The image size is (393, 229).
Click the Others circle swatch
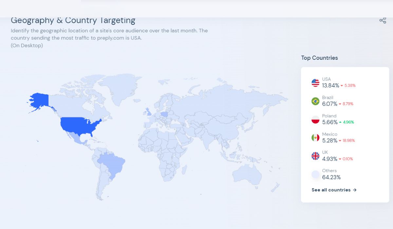315,174
